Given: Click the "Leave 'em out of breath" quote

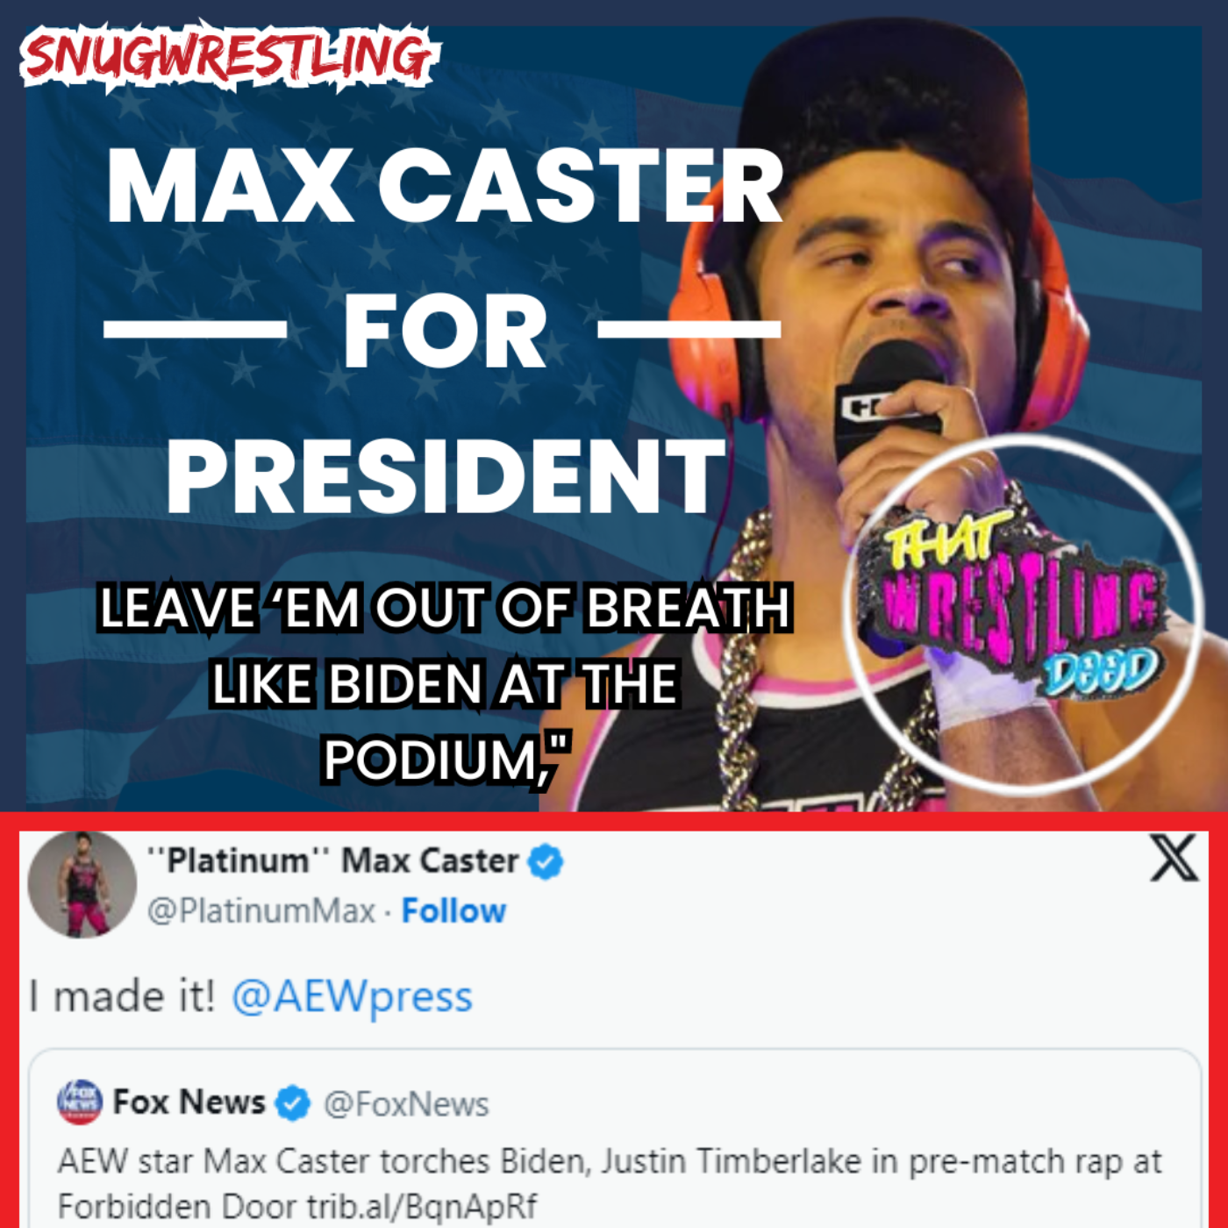Looking at the screenshot, I should tap(446, 682).
